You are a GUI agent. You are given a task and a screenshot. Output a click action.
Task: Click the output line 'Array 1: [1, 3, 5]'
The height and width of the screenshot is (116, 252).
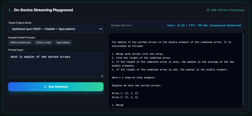coord(125,93)
